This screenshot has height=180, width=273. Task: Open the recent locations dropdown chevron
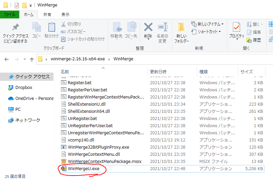click(x=25, y=59)
